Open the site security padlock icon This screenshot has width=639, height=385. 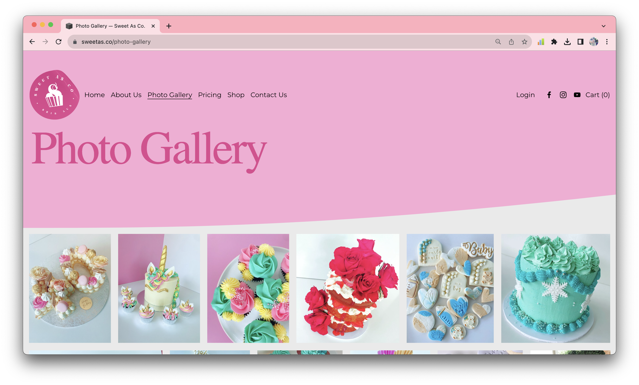[75, 42]
